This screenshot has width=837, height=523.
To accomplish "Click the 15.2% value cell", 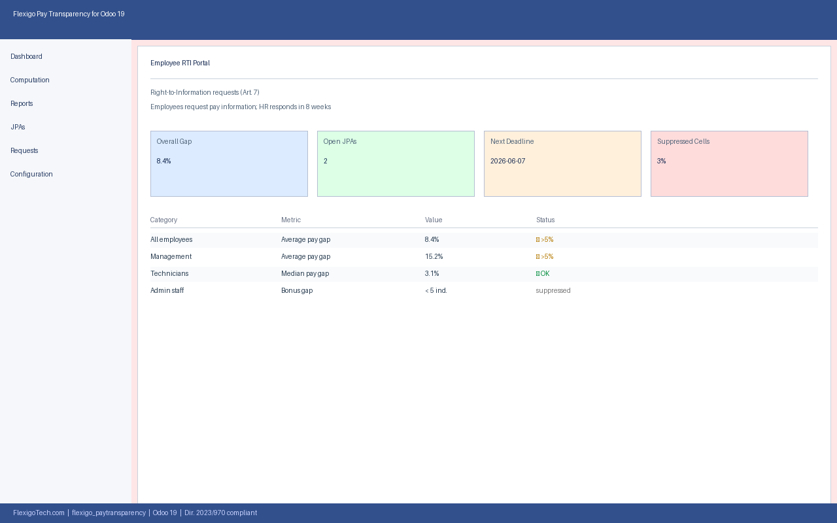I will (434, 257).
